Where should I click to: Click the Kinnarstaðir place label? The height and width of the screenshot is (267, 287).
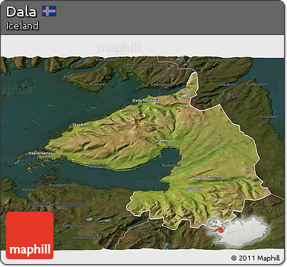[x=105, y=59]
